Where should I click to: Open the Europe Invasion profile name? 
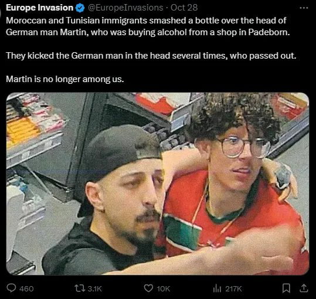click(x=39, y=8)
